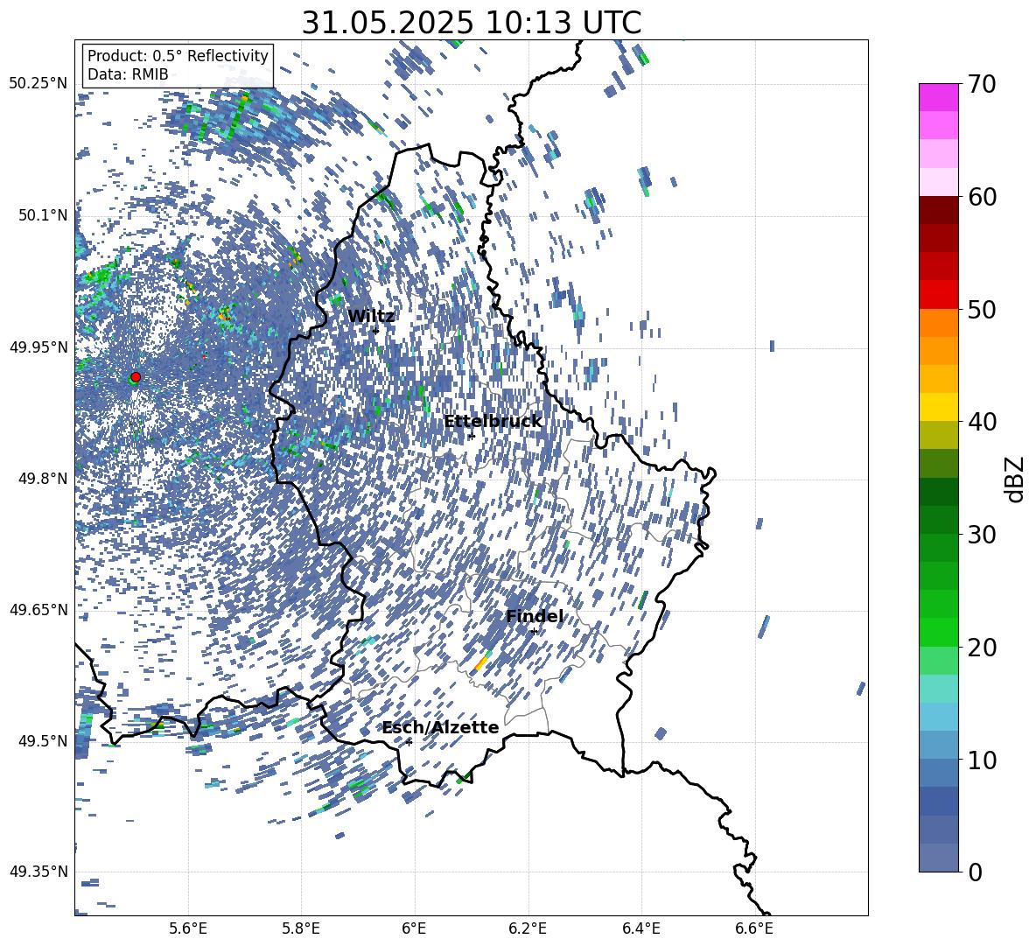Click the Wiltz location cross marker
The width and height of the screenshot is (1036, 946).
tap(376, 331)
